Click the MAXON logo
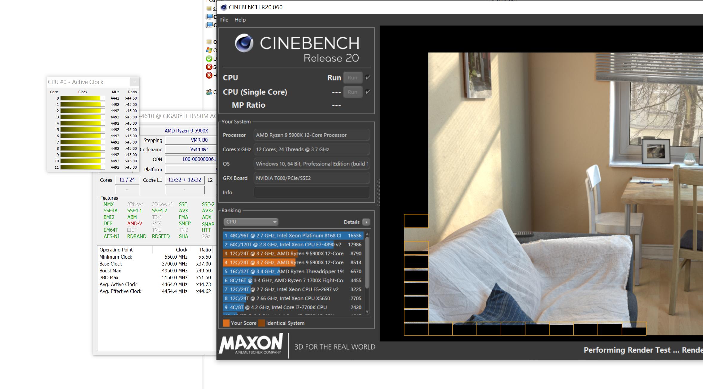Viewport: 703px width, 389px height. coord(251,344)
